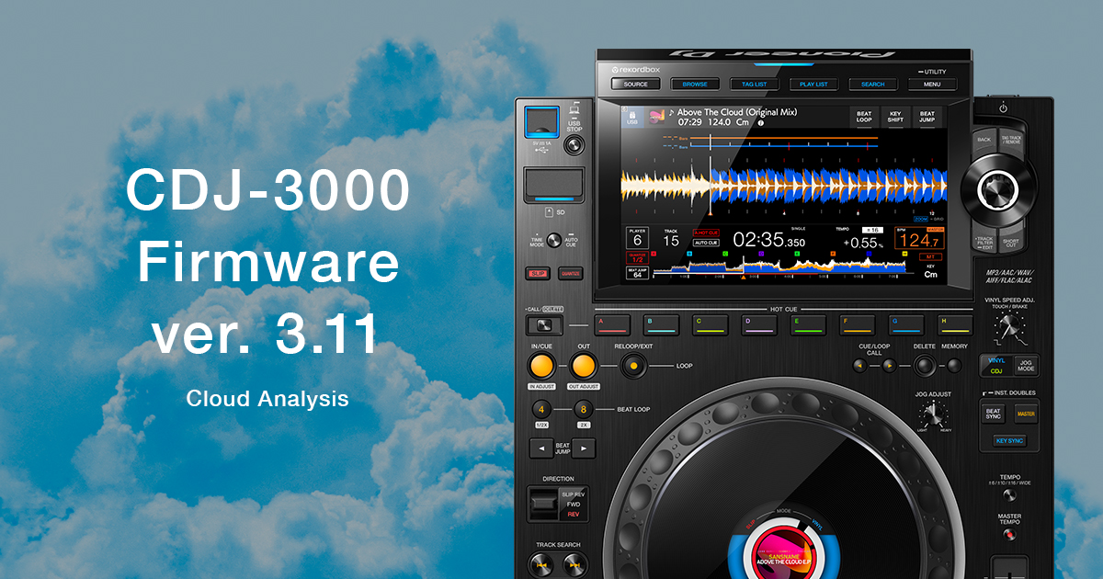
Task: Click the orange IN/CUE loop button
Action: click(x=541, y=365)
